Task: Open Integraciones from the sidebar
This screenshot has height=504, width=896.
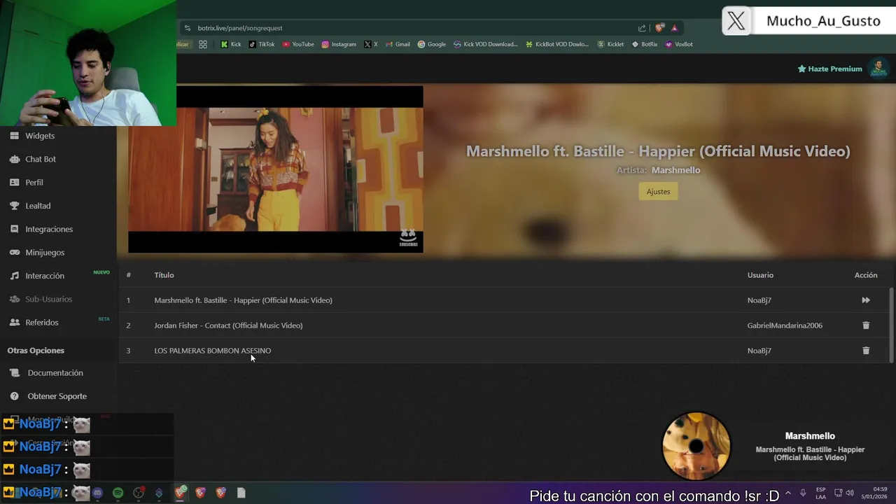Action: [x=49, y=229]
